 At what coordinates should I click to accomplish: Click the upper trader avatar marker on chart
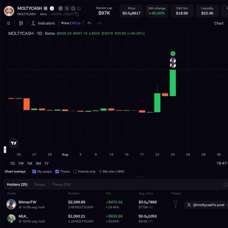173,60
